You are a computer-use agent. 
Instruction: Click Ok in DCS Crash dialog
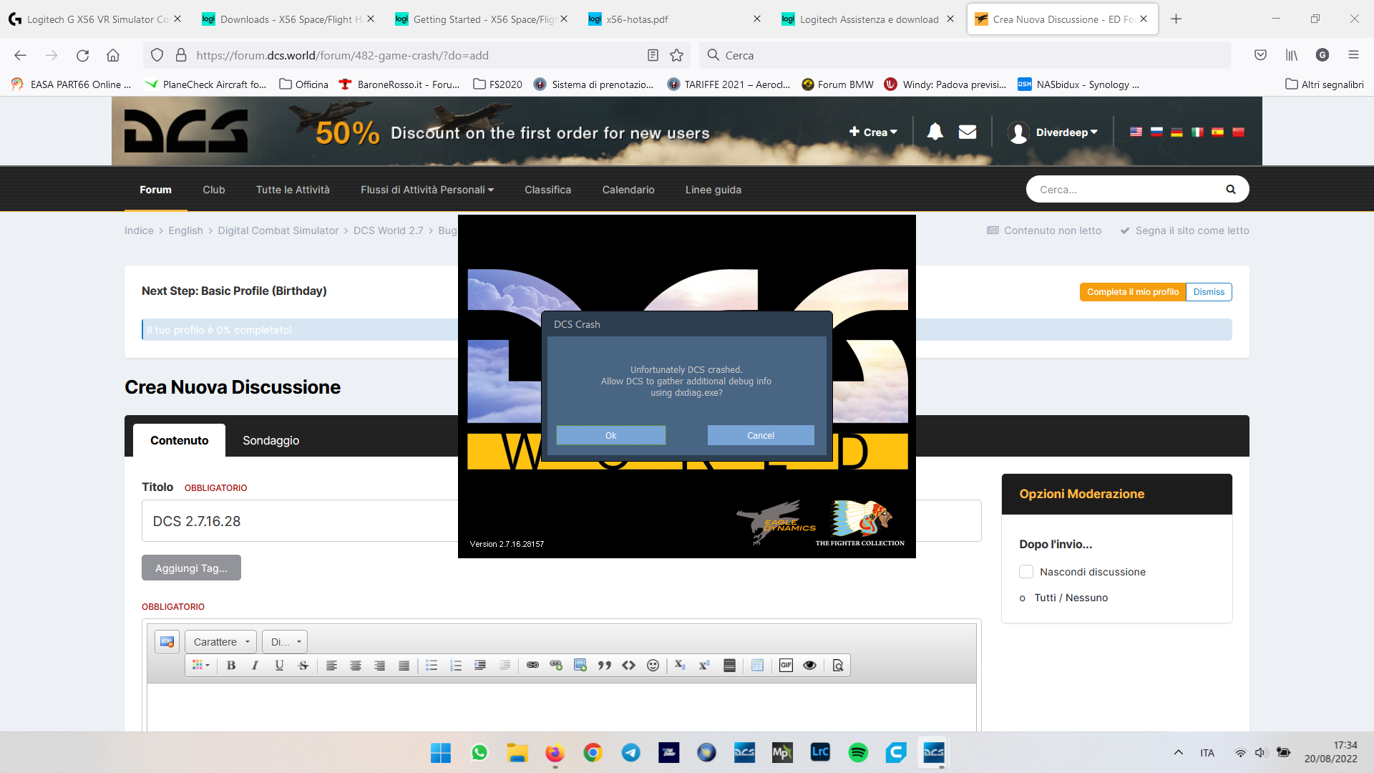611,435
